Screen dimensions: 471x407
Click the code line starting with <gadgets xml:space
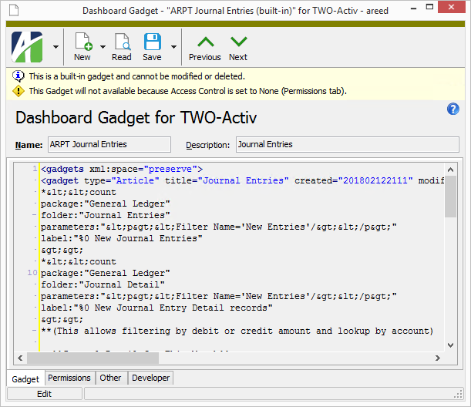122,169
